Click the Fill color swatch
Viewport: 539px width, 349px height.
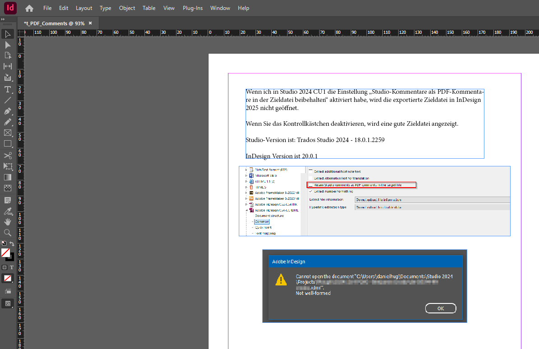[5, 253]
